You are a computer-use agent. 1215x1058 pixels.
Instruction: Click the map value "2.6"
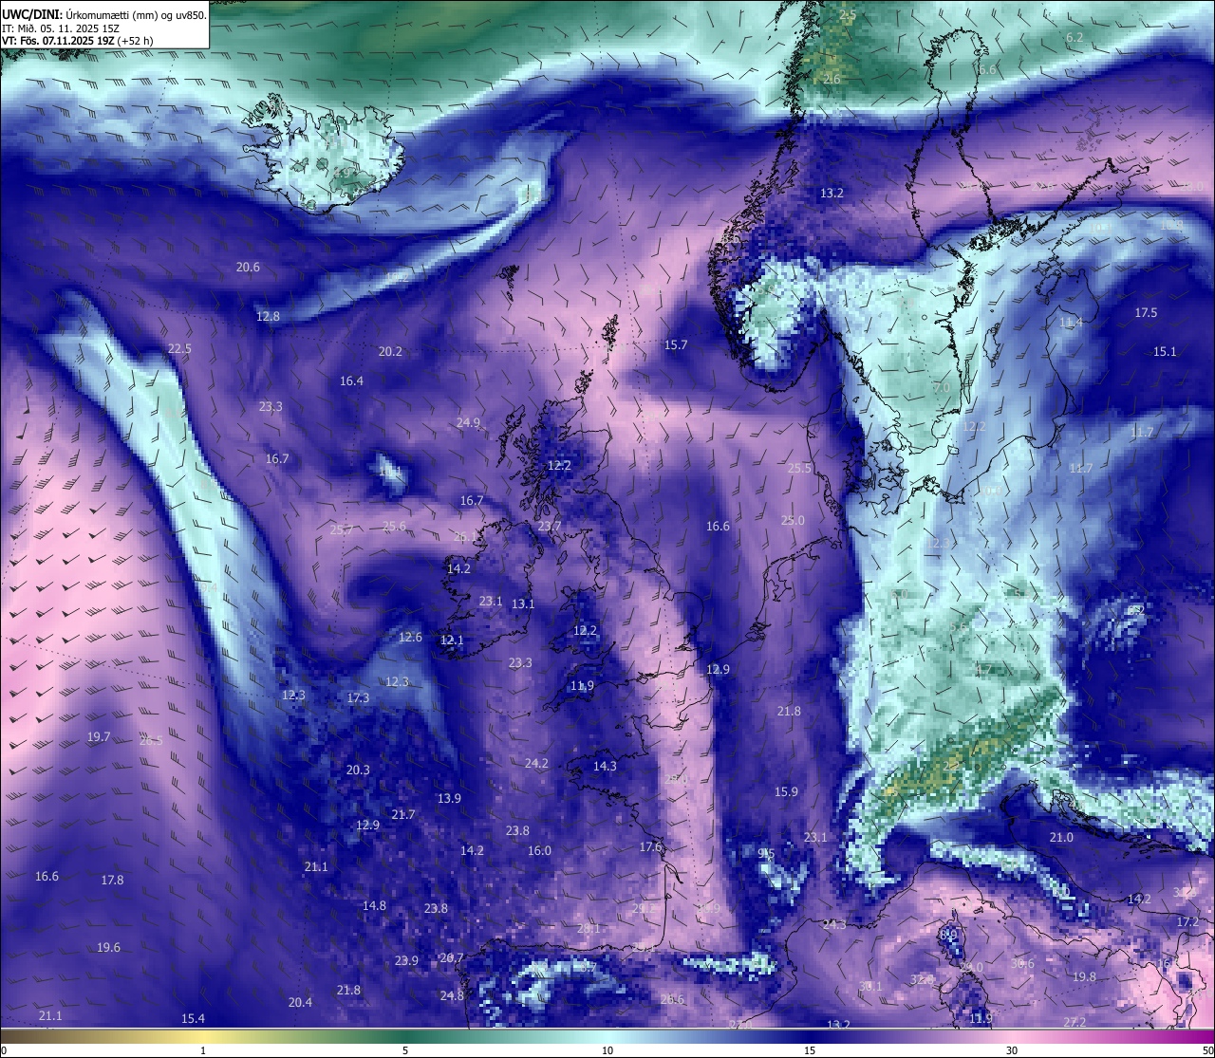point(832,80)
